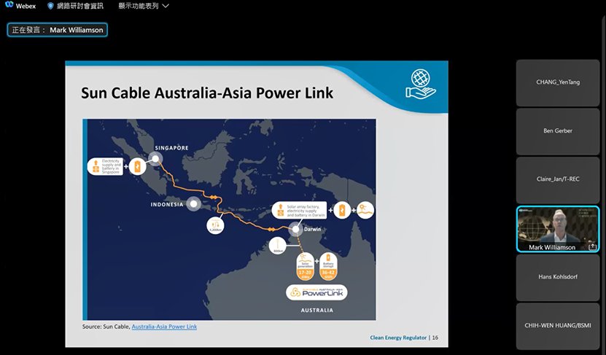Click the Darwin solar panel icon
The width and height of the screenshot is (606, 355).
click(x=365, y=210)
